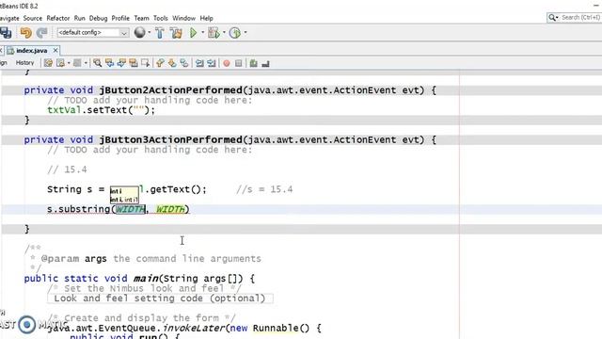Click the globe browser icon

click(140, 33)
